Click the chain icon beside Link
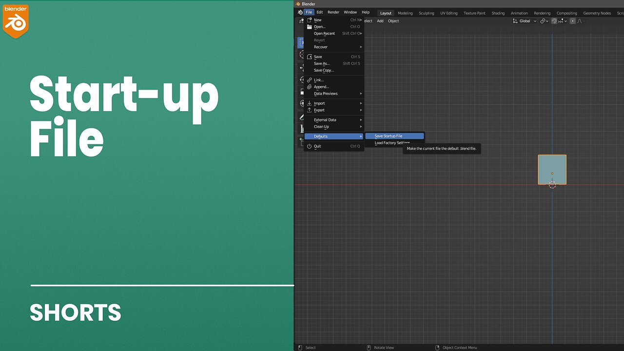624x351 pixels. pyautogui.click(x=309, y=80)
